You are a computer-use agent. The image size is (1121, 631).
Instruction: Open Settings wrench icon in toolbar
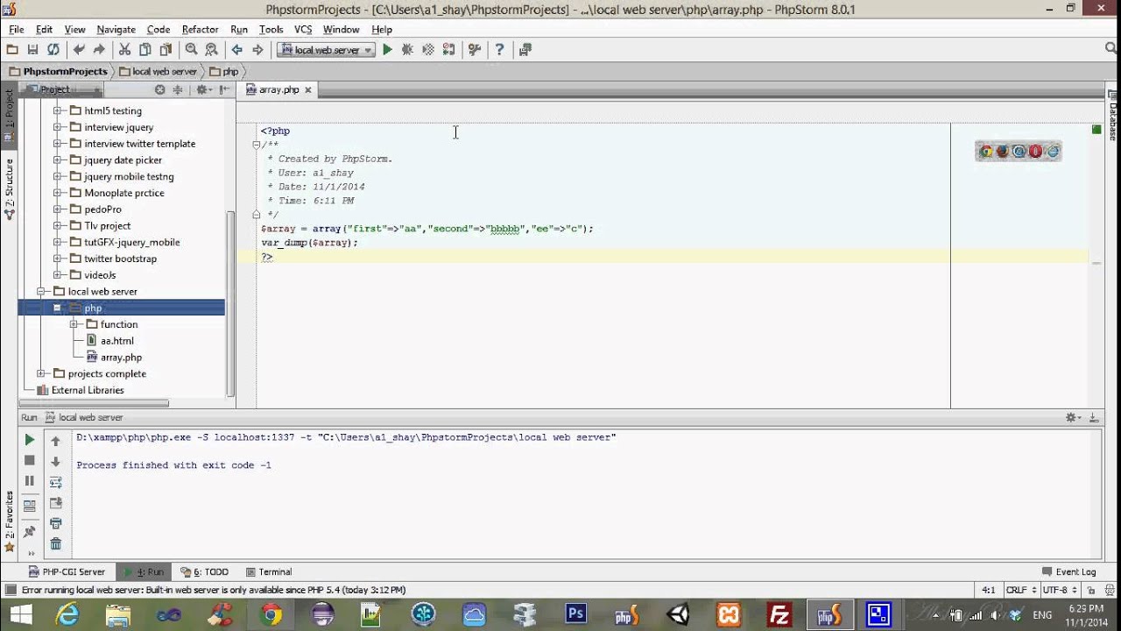point(474,50)
